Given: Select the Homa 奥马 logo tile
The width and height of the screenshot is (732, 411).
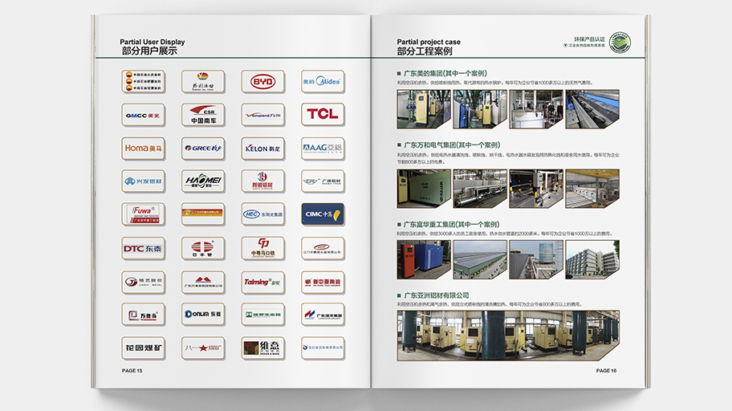Looking at the screenshot, I should click(144, 149).
